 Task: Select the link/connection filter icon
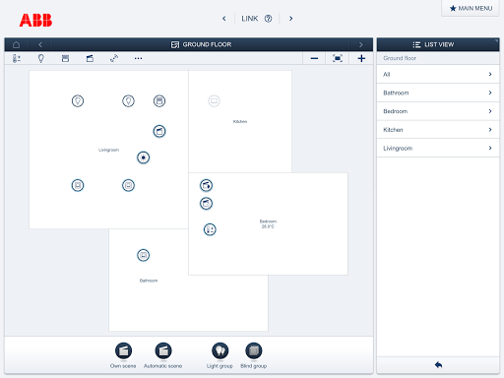[114, 58]
